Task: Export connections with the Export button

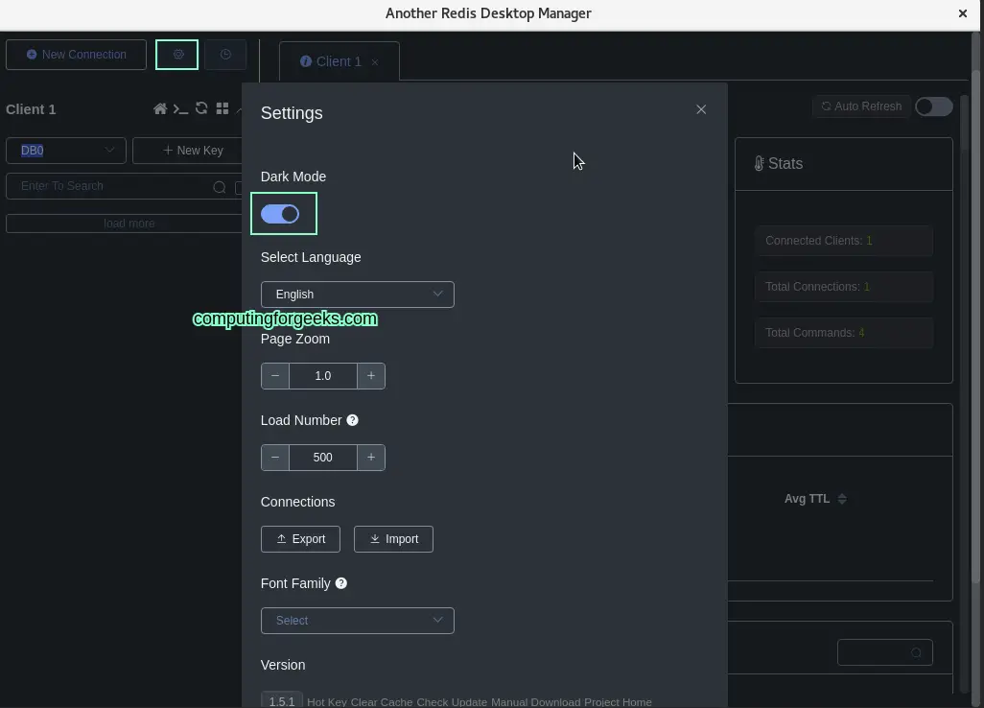Action: (x=300, y=538)
